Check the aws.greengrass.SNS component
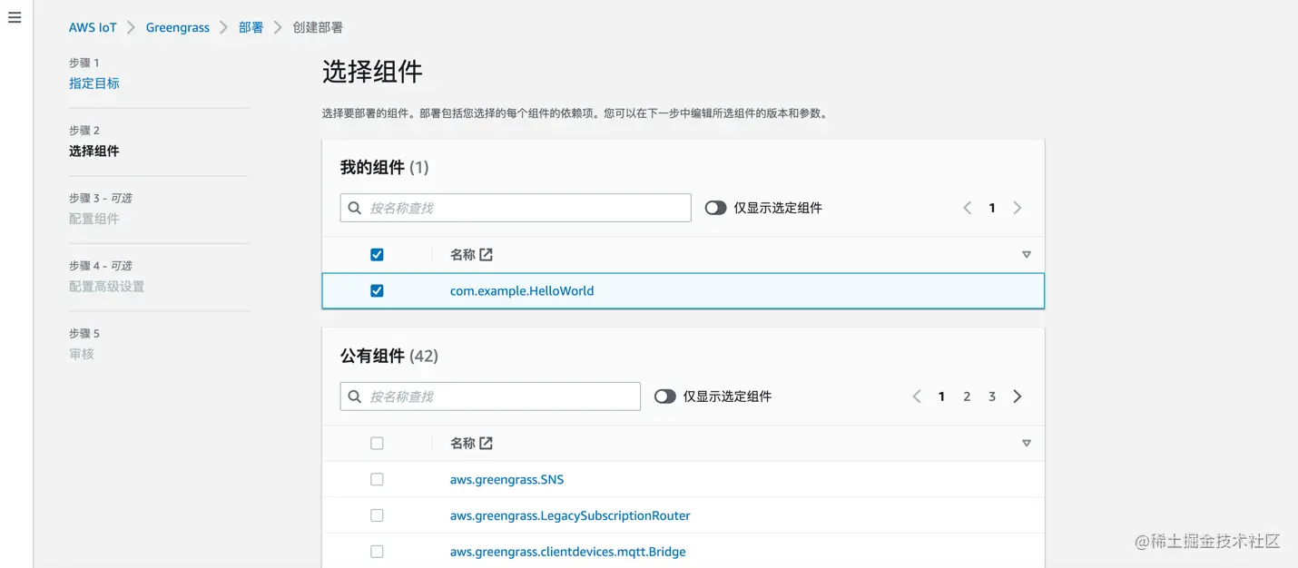Image resolution: width=1298 pixels, height=568 pixels. click(x=377, y=479)
